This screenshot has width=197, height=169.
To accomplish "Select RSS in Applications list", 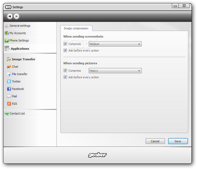I will click(x=15, y=104).
